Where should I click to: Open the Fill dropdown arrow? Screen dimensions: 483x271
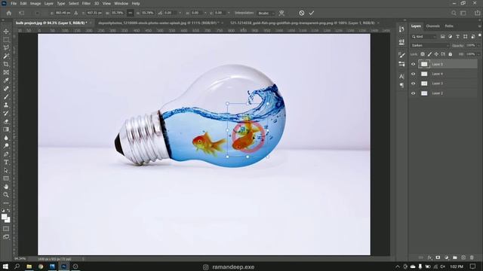click(x=478, y=54)
